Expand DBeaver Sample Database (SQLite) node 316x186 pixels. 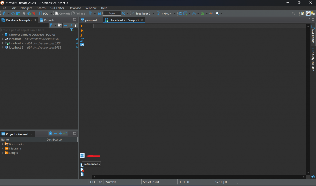(2, 34)
